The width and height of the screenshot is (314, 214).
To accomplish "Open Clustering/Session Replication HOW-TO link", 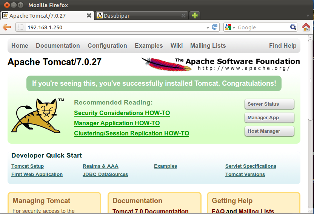I will click(x=132, y=134).
